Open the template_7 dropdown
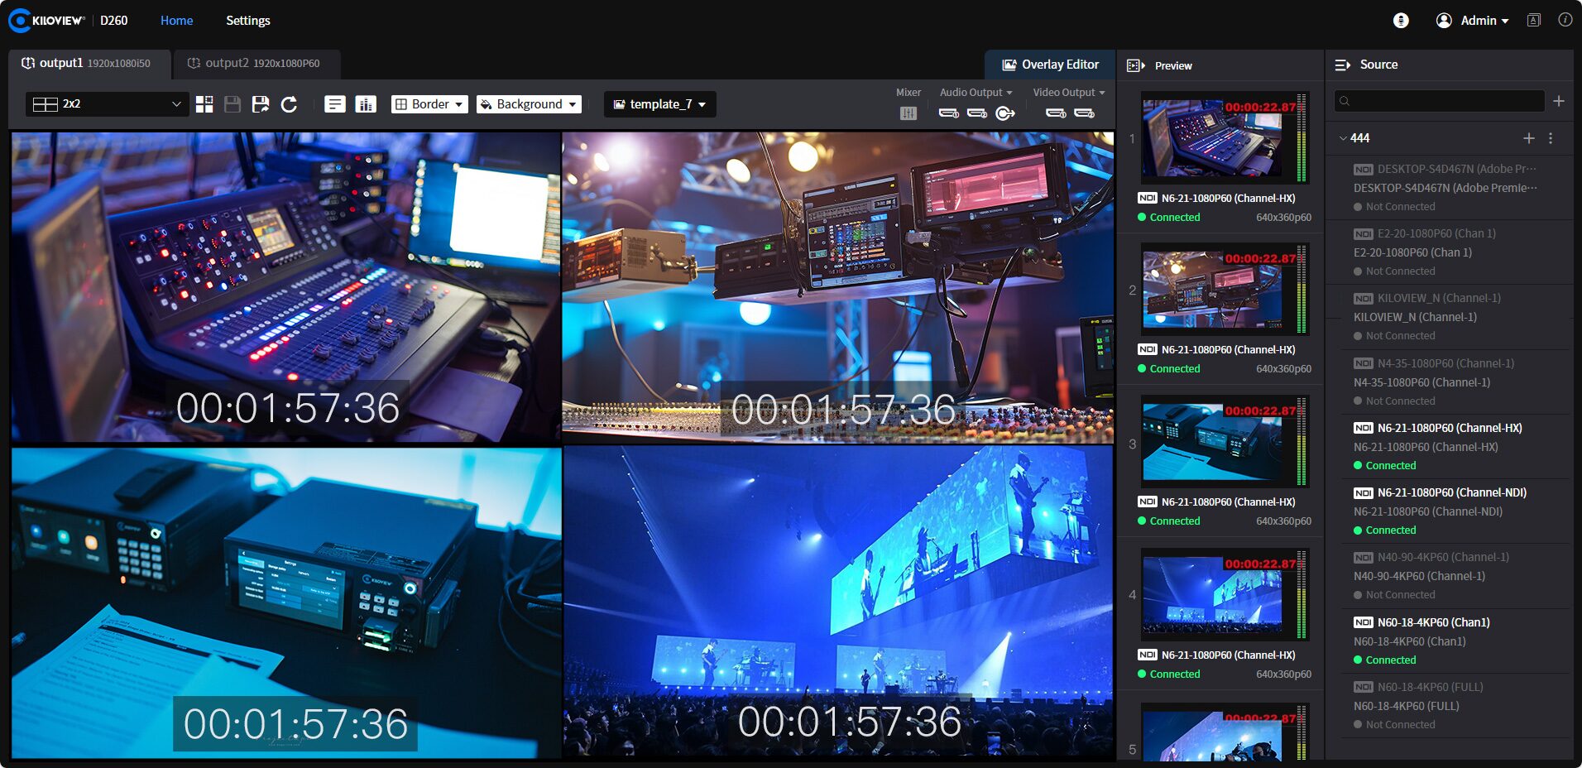1582x768 pixels. [x=659, y=104]
